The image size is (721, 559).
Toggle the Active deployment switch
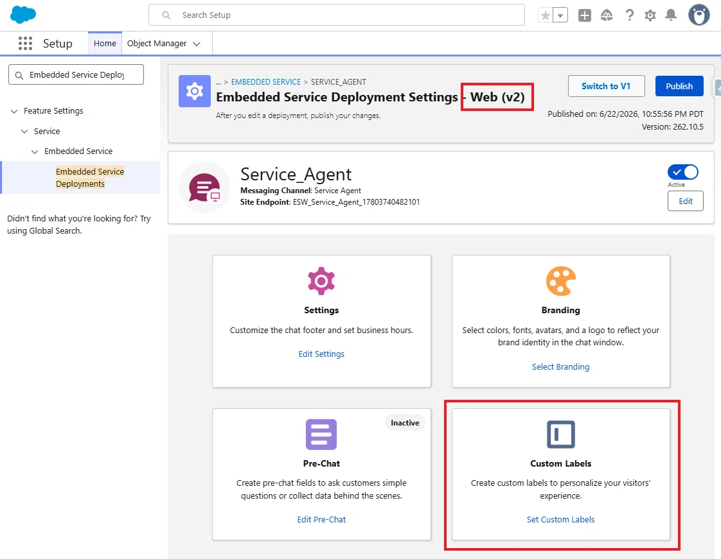pyautogui.click(x=683, y=172)
